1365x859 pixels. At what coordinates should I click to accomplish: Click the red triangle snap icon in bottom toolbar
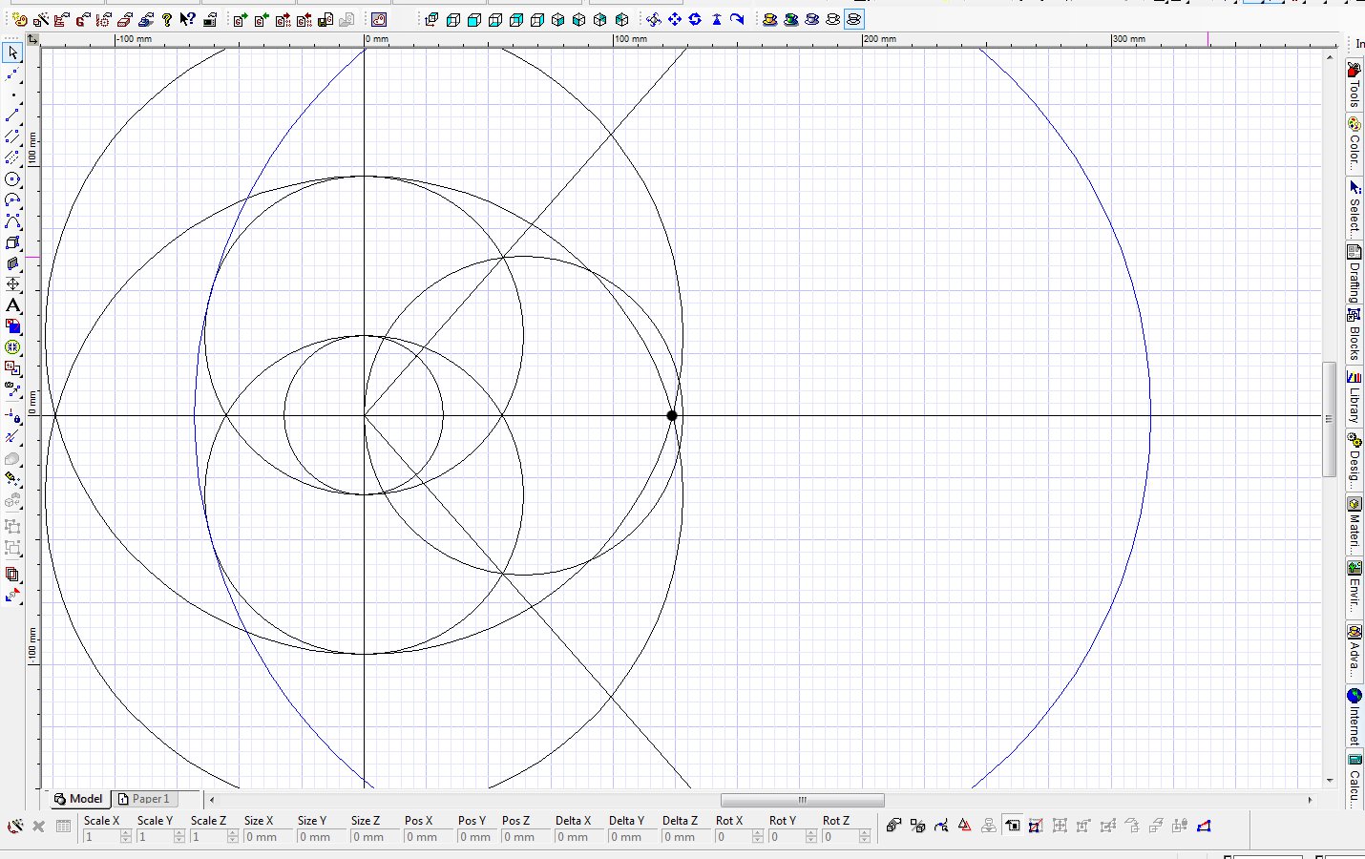click(x=965, y=826)
